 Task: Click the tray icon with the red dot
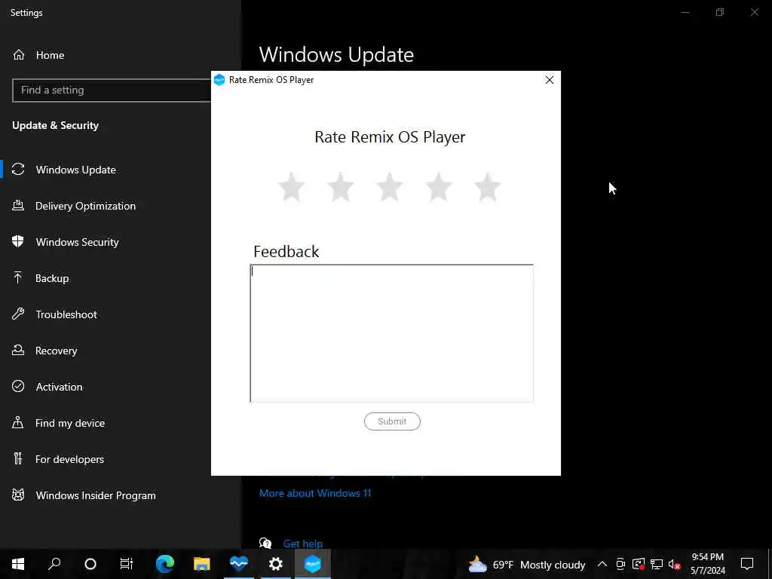coord(639,564)
